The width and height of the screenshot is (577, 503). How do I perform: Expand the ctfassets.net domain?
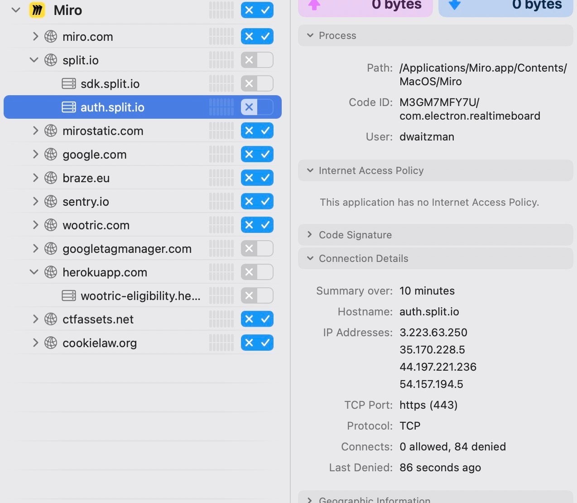coord(35,319)
